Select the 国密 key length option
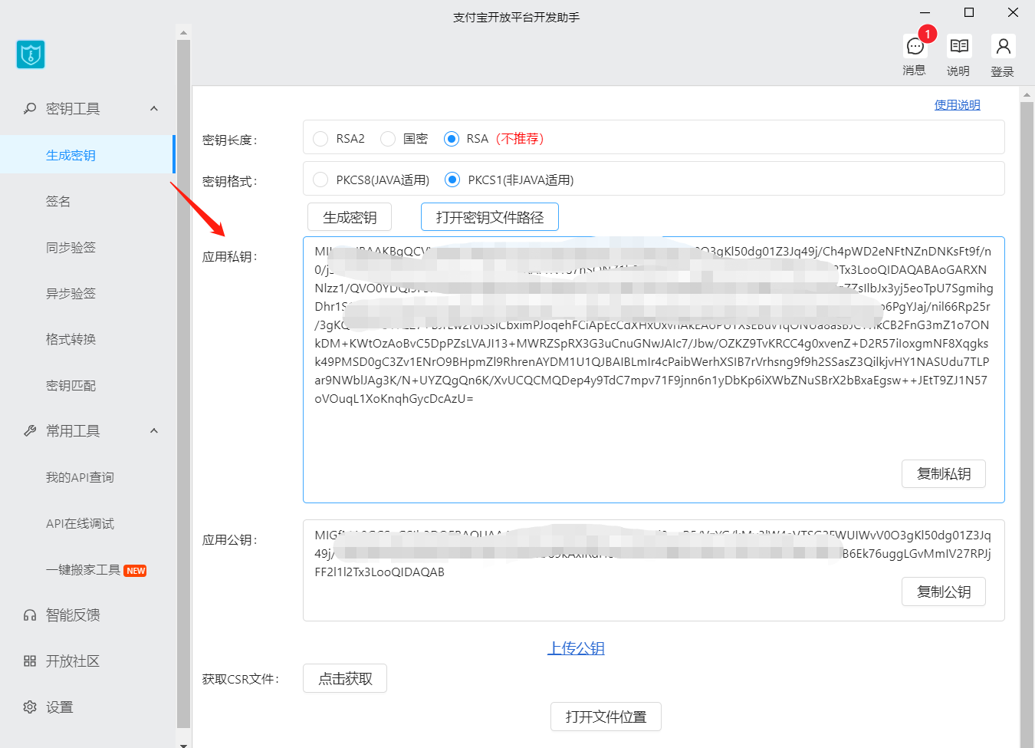The width and height of the screenshot is (1035, 748). tap(388, 139)
